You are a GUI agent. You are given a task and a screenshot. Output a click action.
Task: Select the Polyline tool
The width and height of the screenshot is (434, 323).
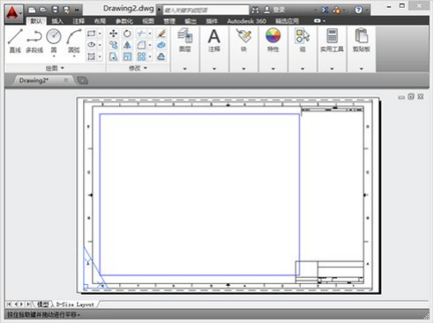[34, 41]
